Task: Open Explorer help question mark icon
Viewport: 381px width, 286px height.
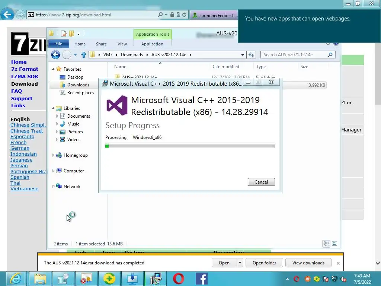Action: pos(336,44)
